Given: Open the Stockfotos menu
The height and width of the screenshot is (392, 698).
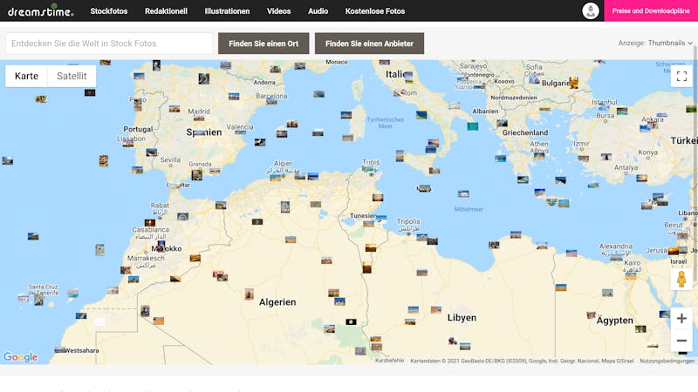Looking at the screenshot, I should click(x=108, y=11).
